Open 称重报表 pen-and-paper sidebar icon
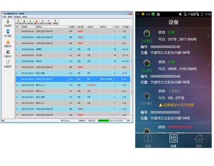Screen dimensions: 214x166 coord(8,64)
